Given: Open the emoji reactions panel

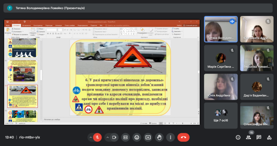Looking at the screenshot, I should click(137, 137).
